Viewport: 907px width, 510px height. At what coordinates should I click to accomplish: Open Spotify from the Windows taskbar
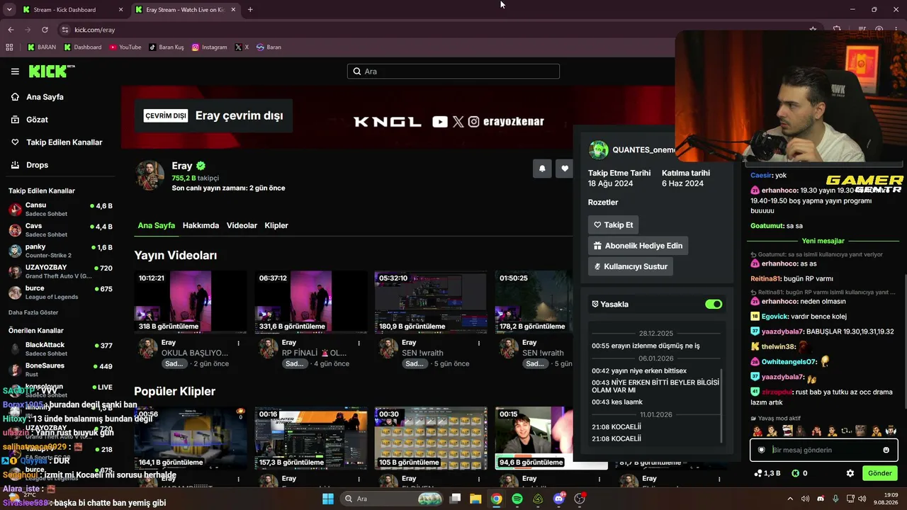click(517, 499)
